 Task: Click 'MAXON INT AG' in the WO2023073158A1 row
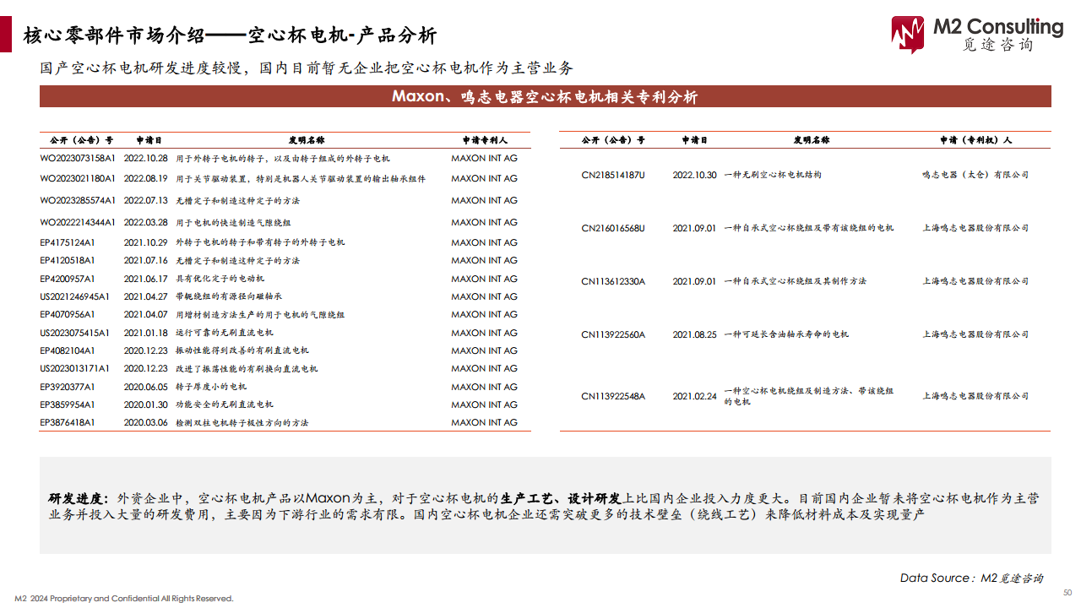[484, 158]
